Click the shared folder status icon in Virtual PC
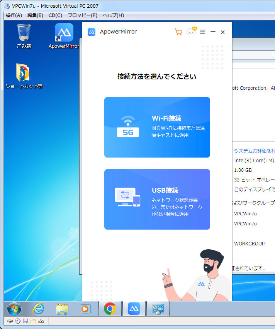 33,321
